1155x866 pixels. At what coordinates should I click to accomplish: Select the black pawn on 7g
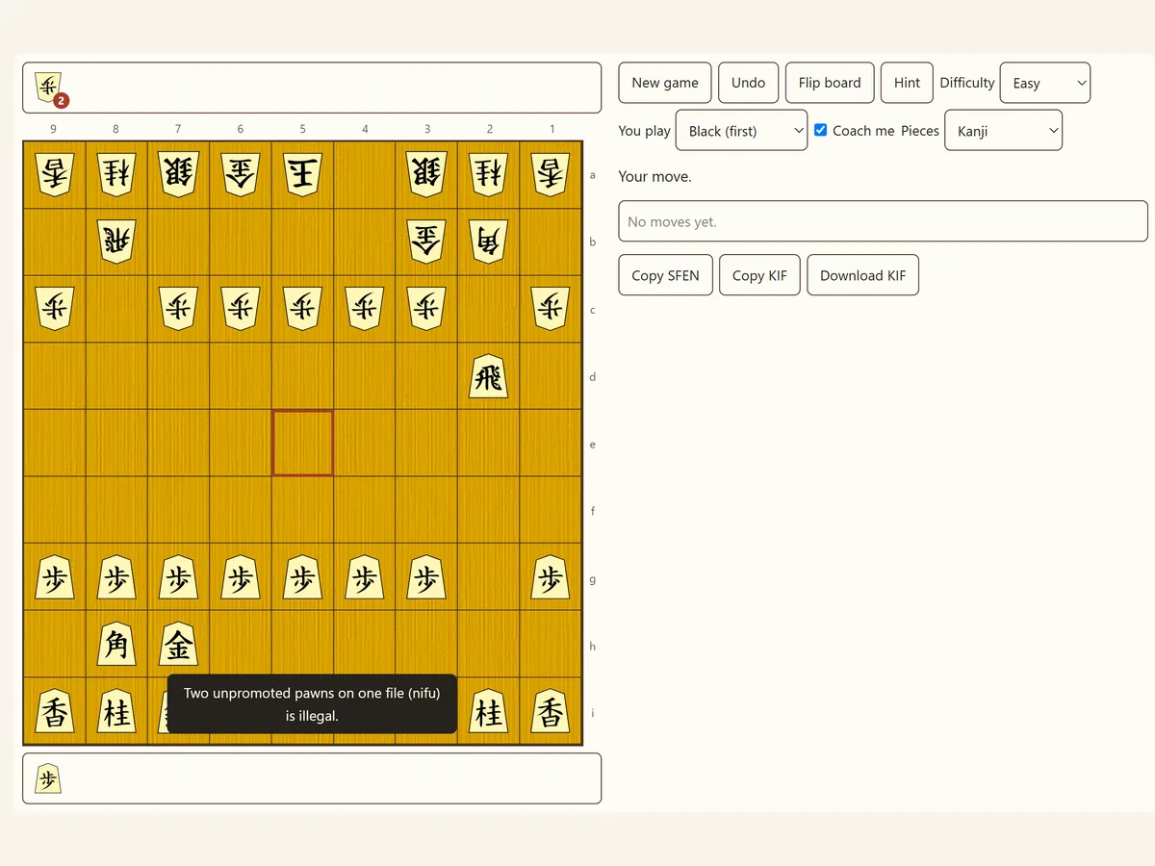pyautogui.click(x=179, y=577)
